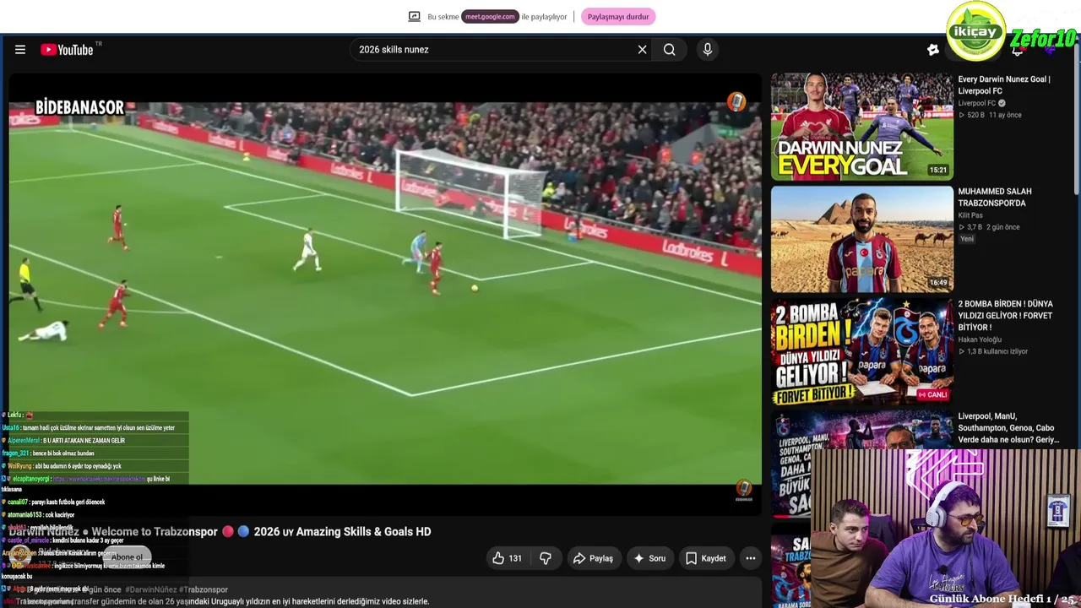The width and height of the screenshot is (1081, 608).
Task: Subscribe using the 'Abone ol' button
Action: pyautogui.click(x=127, y=557)
